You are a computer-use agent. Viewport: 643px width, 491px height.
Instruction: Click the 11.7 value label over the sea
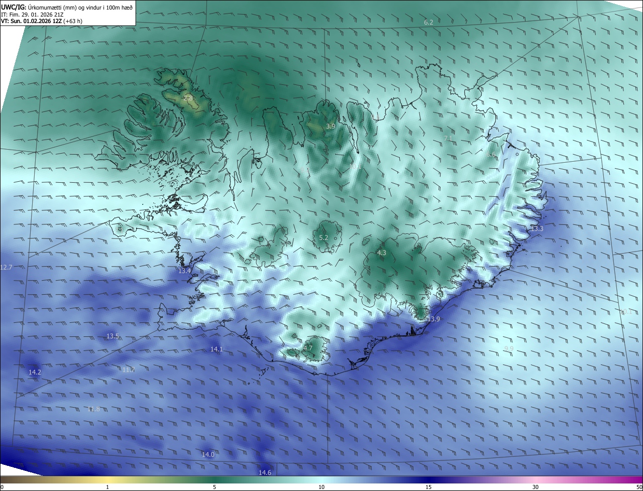point(129,370)
